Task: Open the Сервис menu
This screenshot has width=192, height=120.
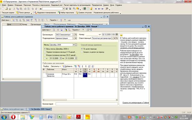Action: point(106,5)
